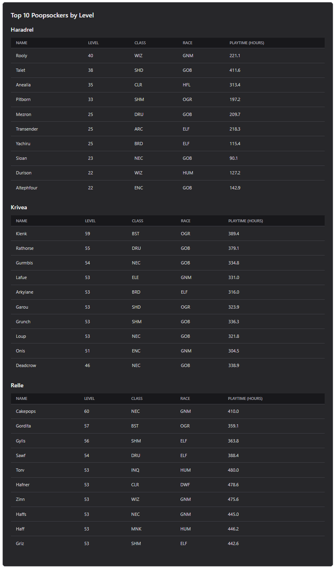Viewport: 336px width, 569px height.
Task: Select the player name Talet
Action: click(x=20, y=70)
